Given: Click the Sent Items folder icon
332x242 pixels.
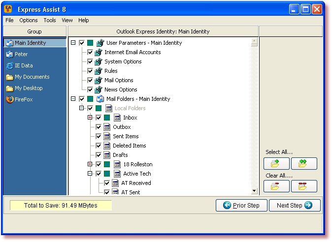Looking at the screenshot, I should [107, 136].
